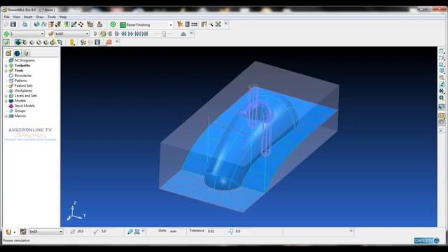Click the ISO view cube icon
Image resolution: width=448 pixels, height=252 pixels.
coord(442,71)
